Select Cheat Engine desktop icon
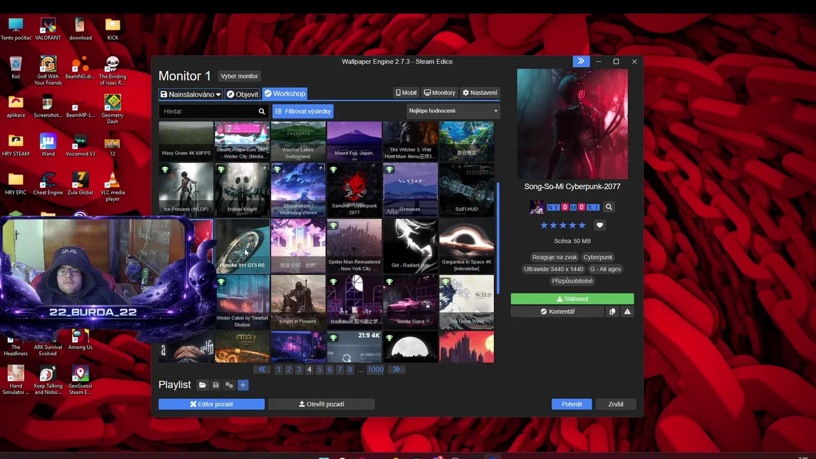This screenshot has height=459, width=816. (x=48, y=184)
